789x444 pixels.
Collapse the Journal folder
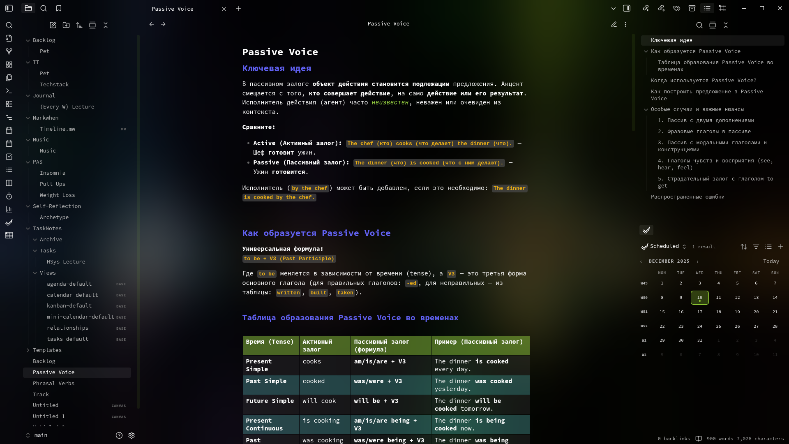[x=28, y=96]
